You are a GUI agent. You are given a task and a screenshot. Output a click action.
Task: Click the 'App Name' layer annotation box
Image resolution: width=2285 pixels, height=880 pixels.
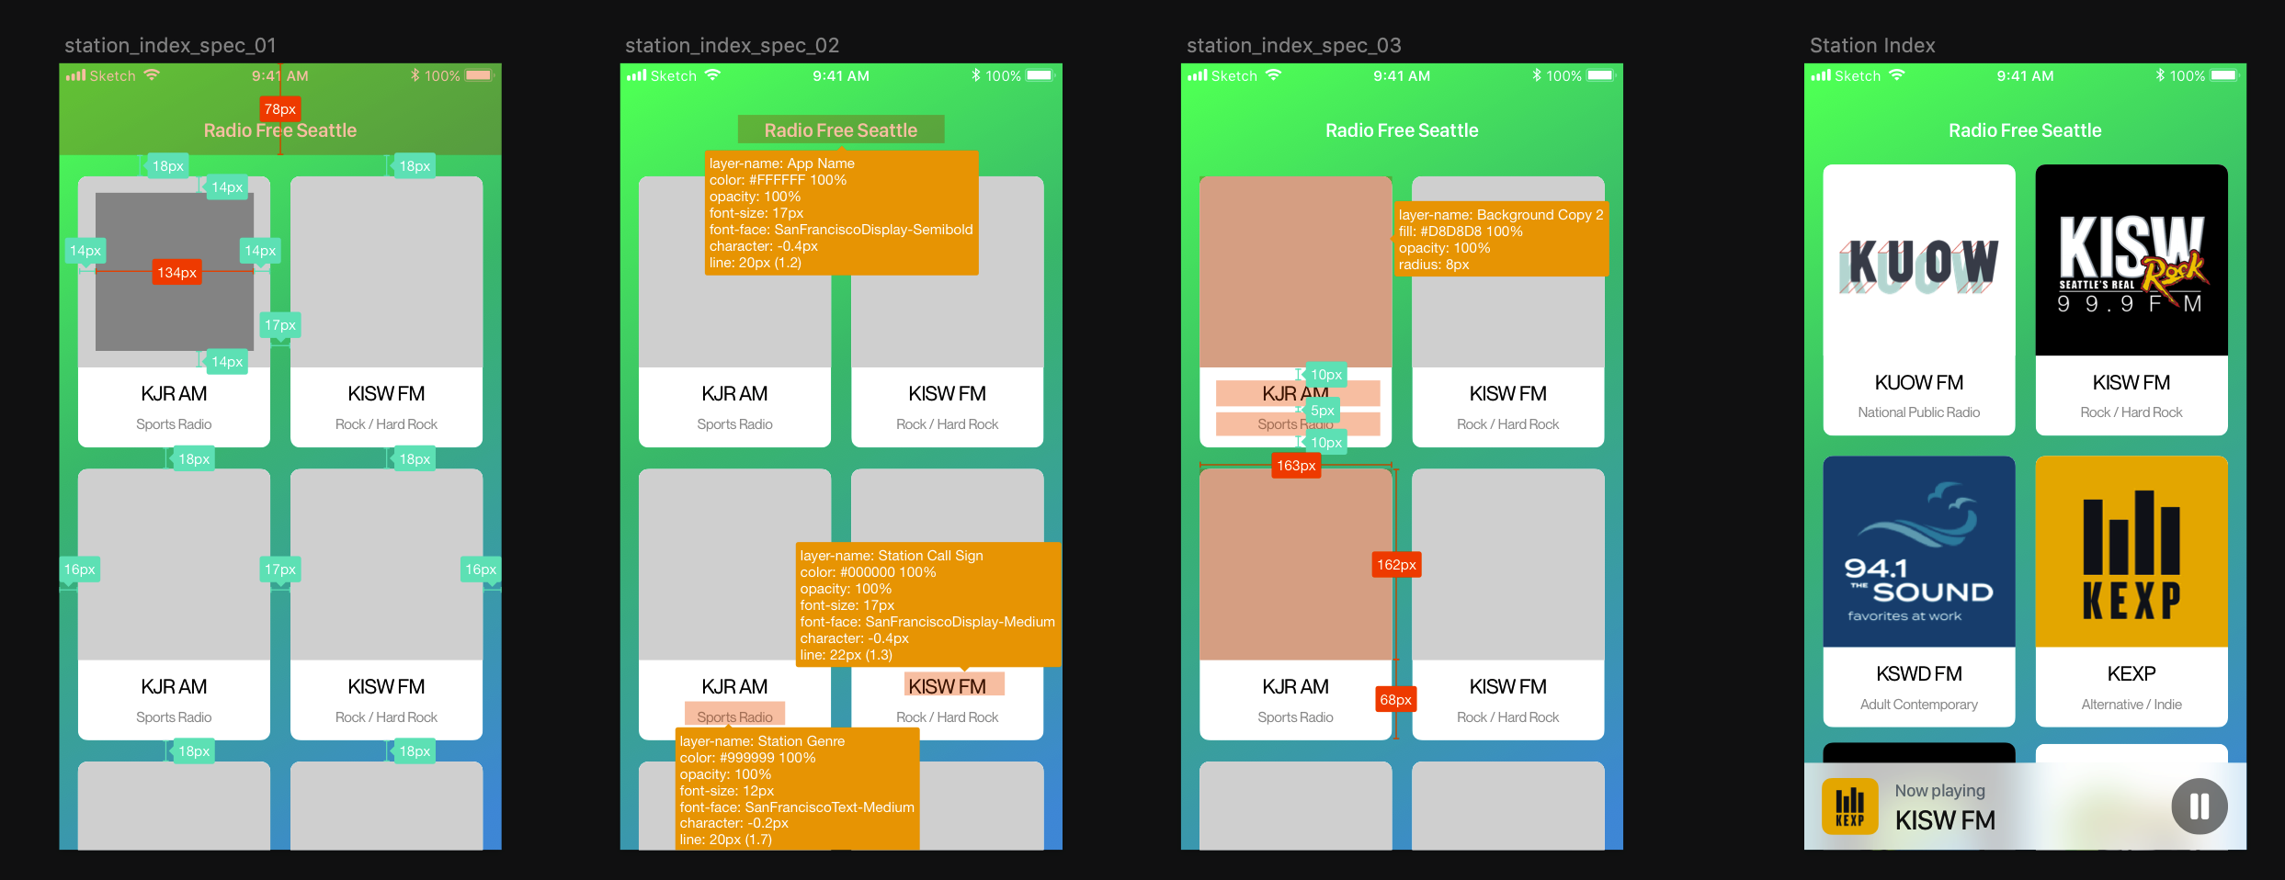tap(841, 213)
